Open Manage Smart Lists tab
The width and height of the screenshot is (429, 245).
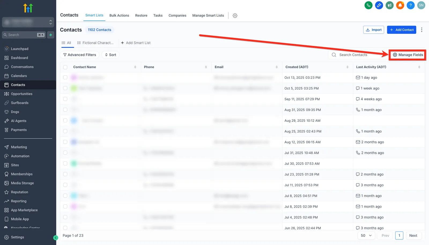(208, 15)
